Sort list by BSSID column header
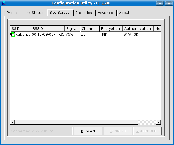The height and width of the screenshot is (145, 174). point(48,29)
